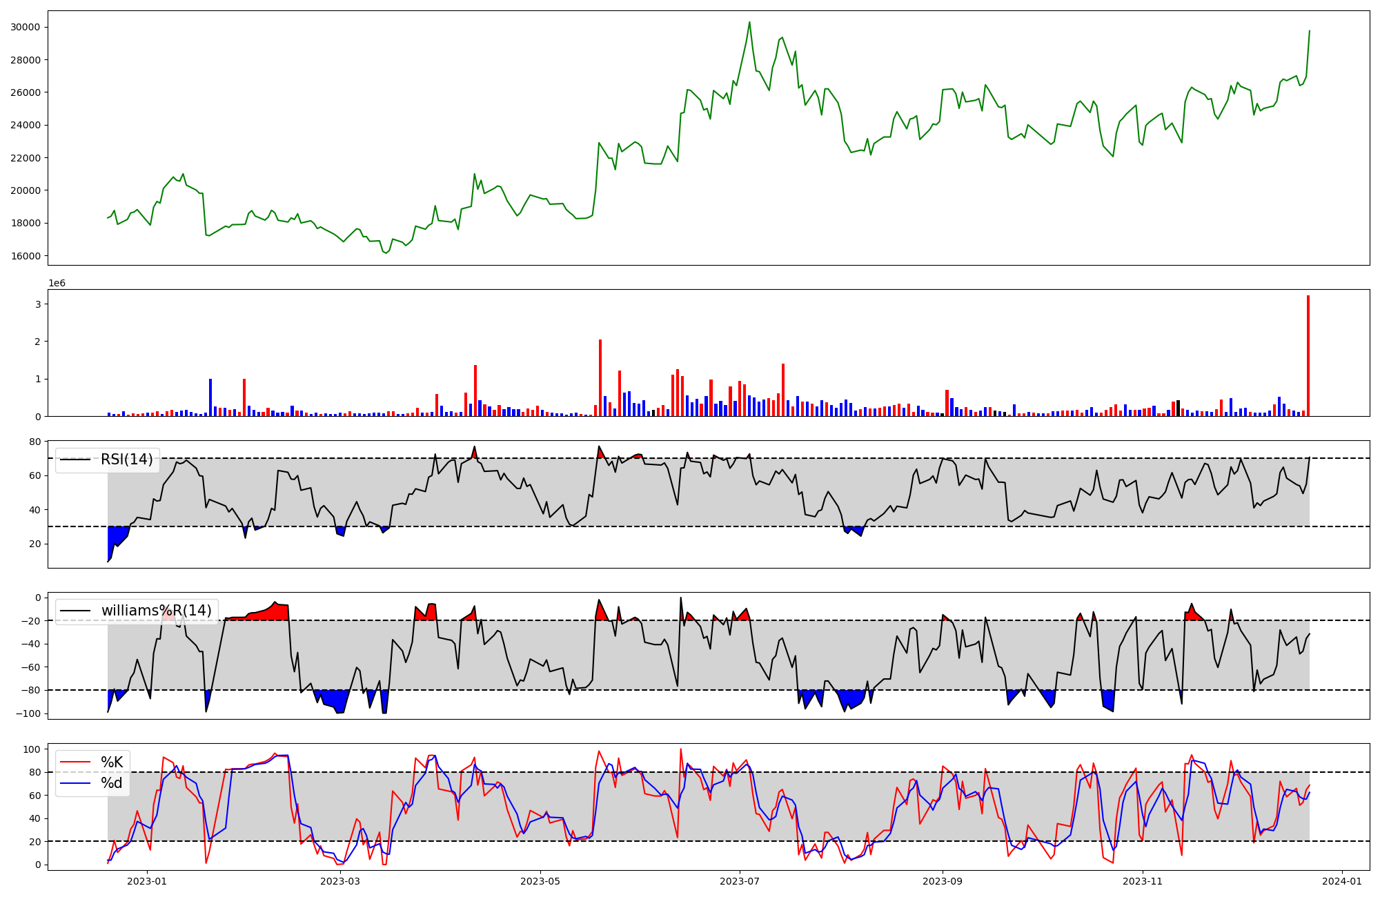
Task: Click the %K legend text
Action: pyautogui.click(x=112, y=762)
